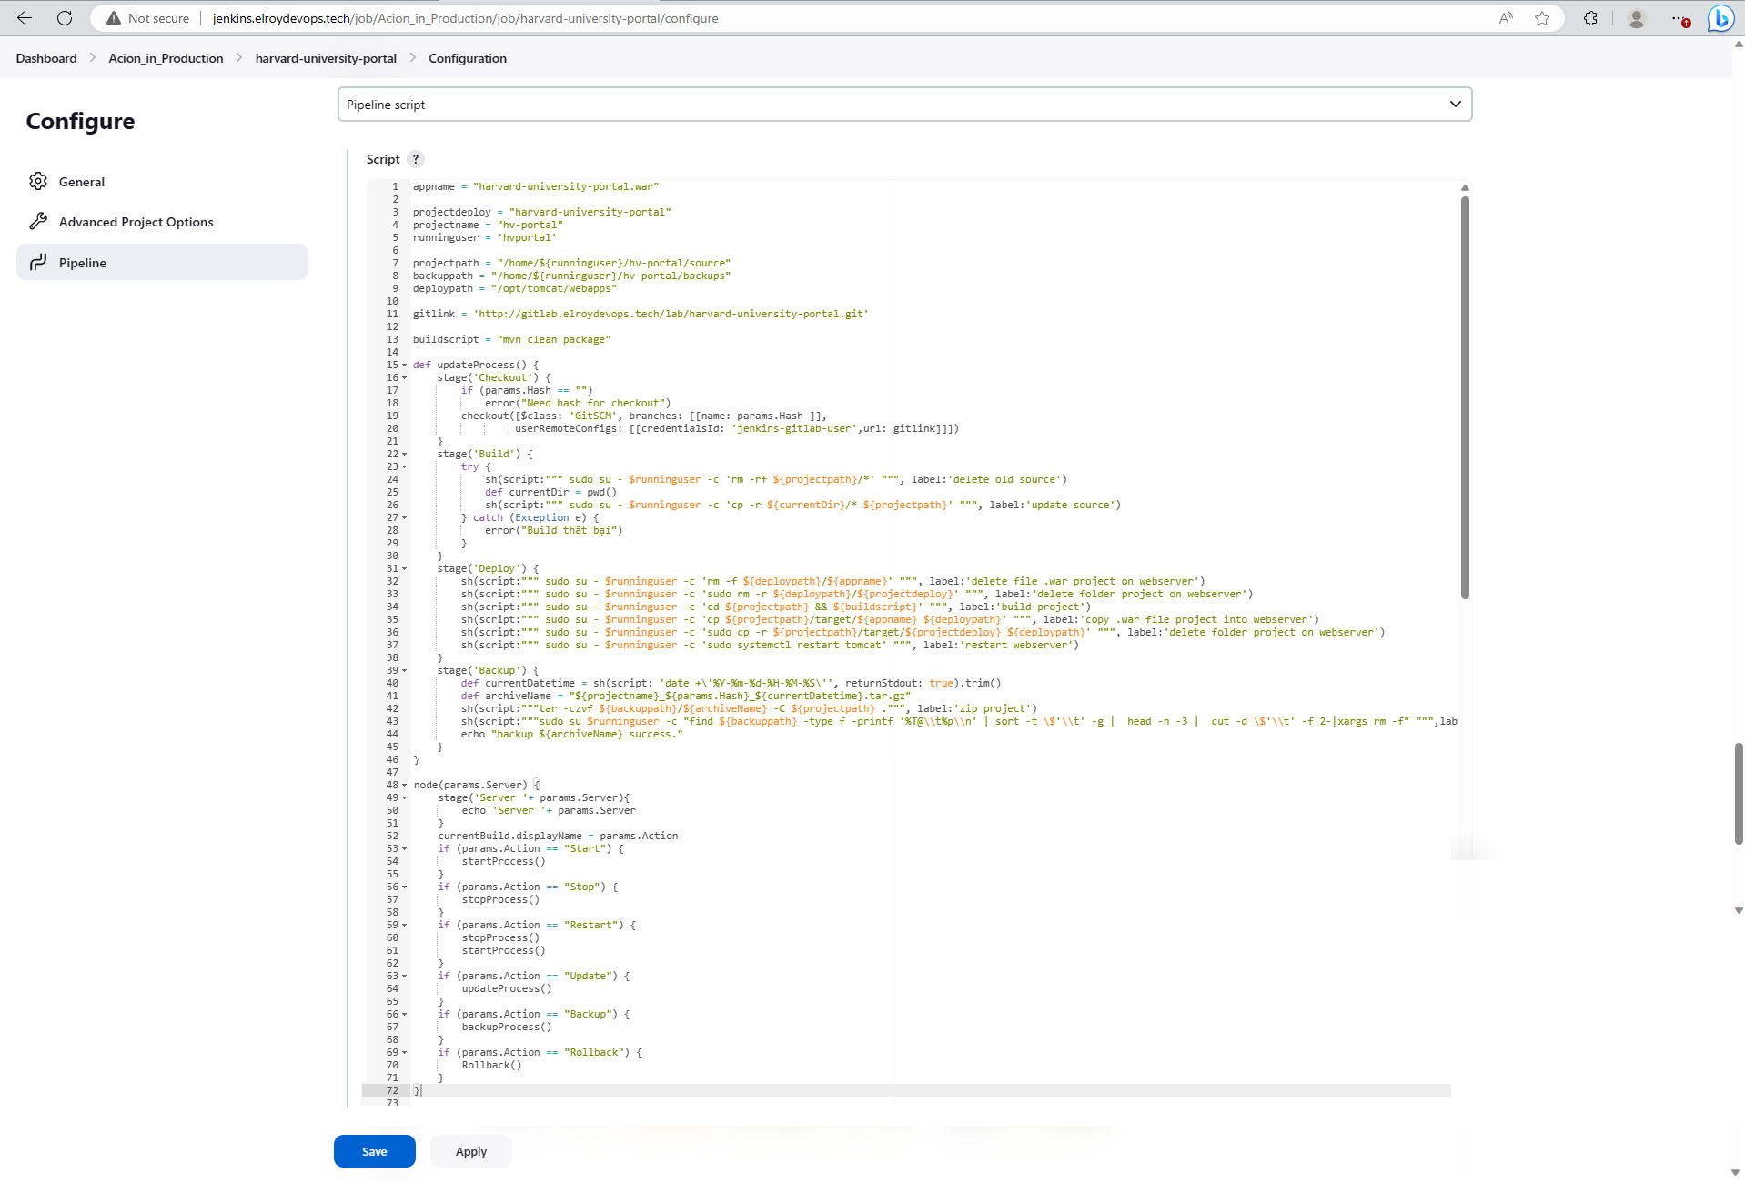Open the browser Settings and more menu
Screen dimensions: 1745x1193
click(x=1679, y=18)
